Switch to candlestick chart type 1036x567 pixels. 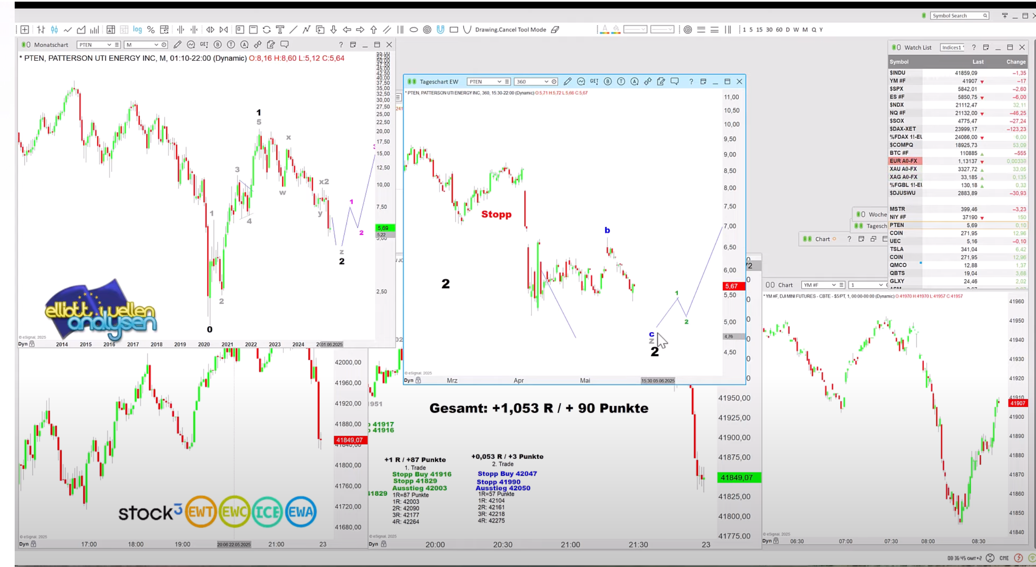[x=54, y=29]
